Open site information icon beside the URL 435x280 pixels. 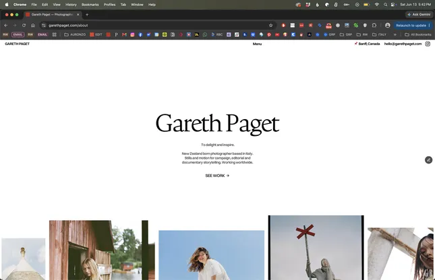(44, 25)
